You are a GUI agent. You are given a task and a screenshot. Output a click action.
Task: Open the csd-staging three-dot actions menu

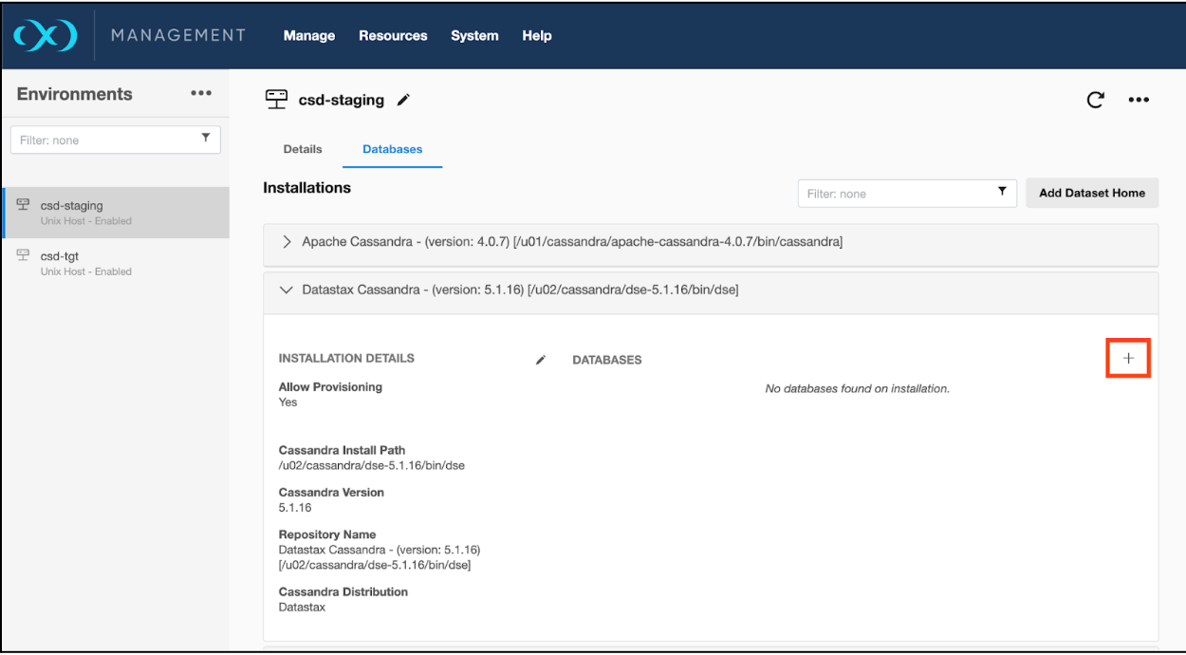coord(1139,100)
